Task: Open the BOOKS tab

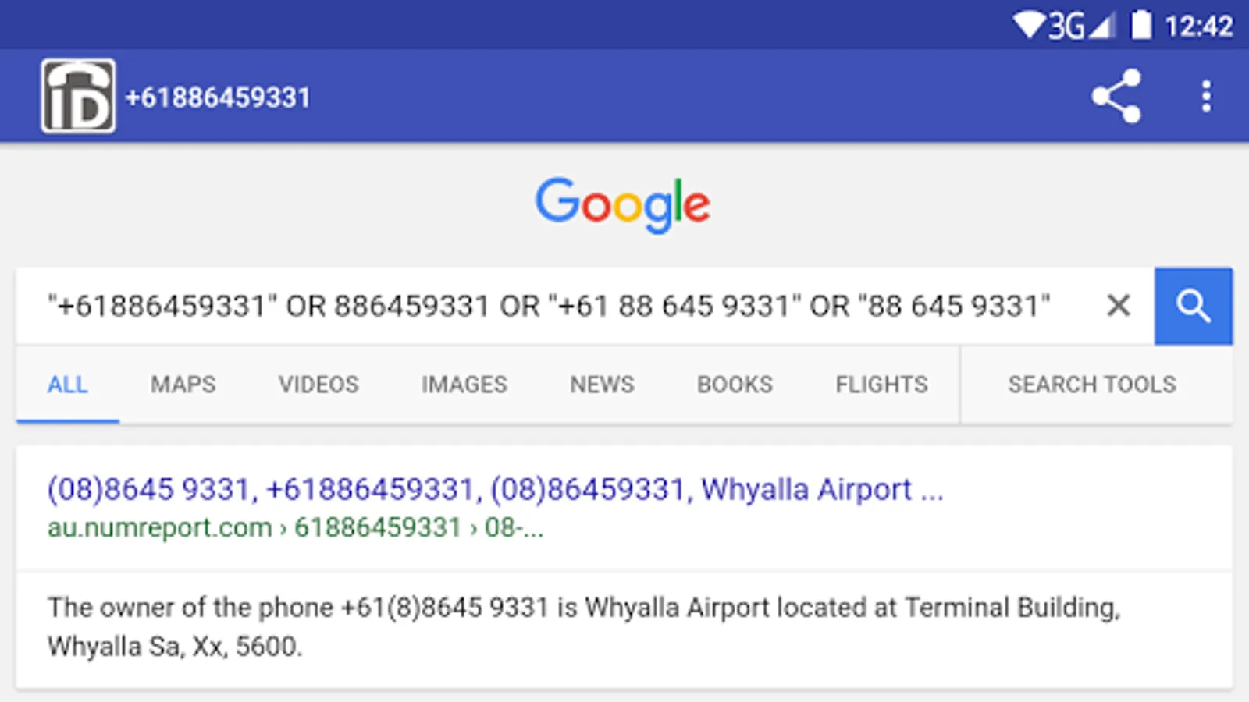Action: tap(735, 385)
